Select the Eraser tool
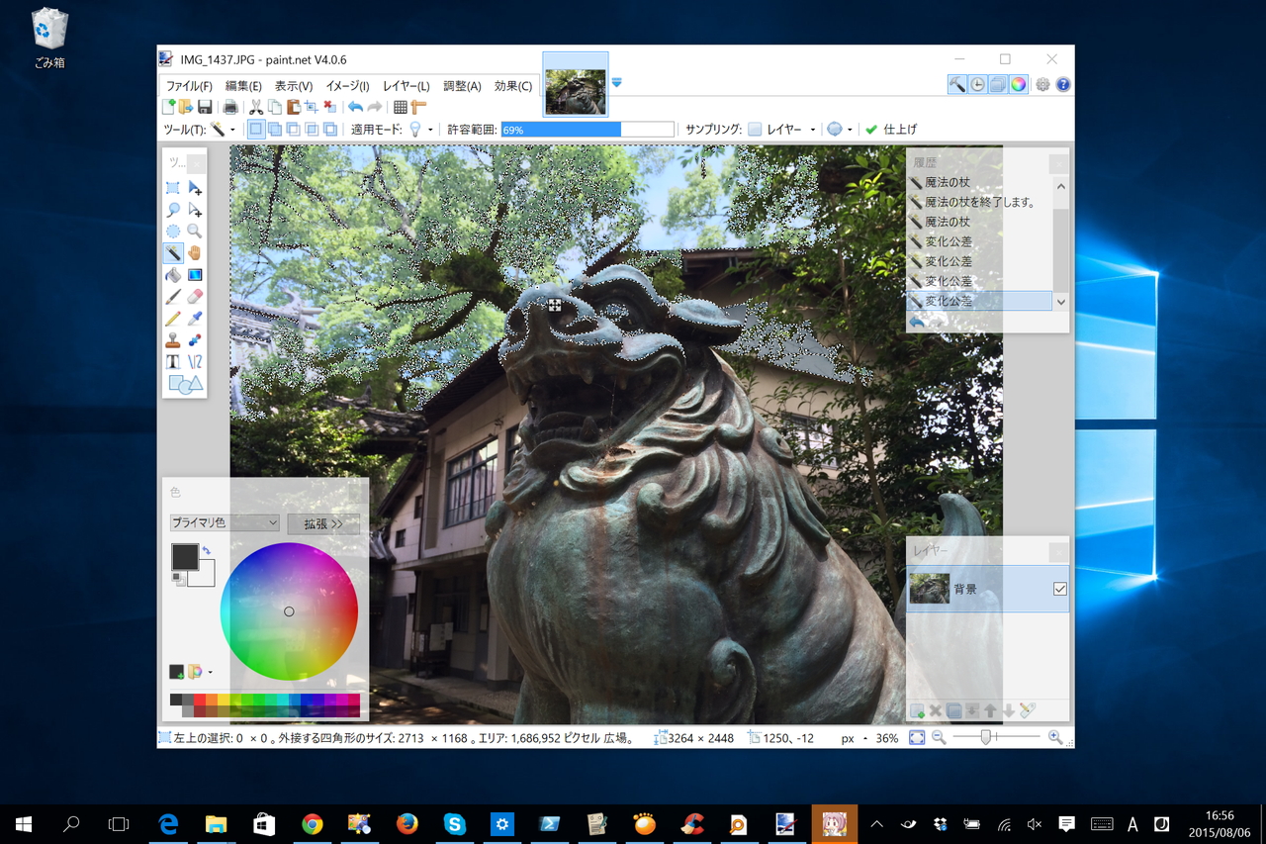Screen dimensions: 1266x844 pyautogui.click(x=195, y=296)
